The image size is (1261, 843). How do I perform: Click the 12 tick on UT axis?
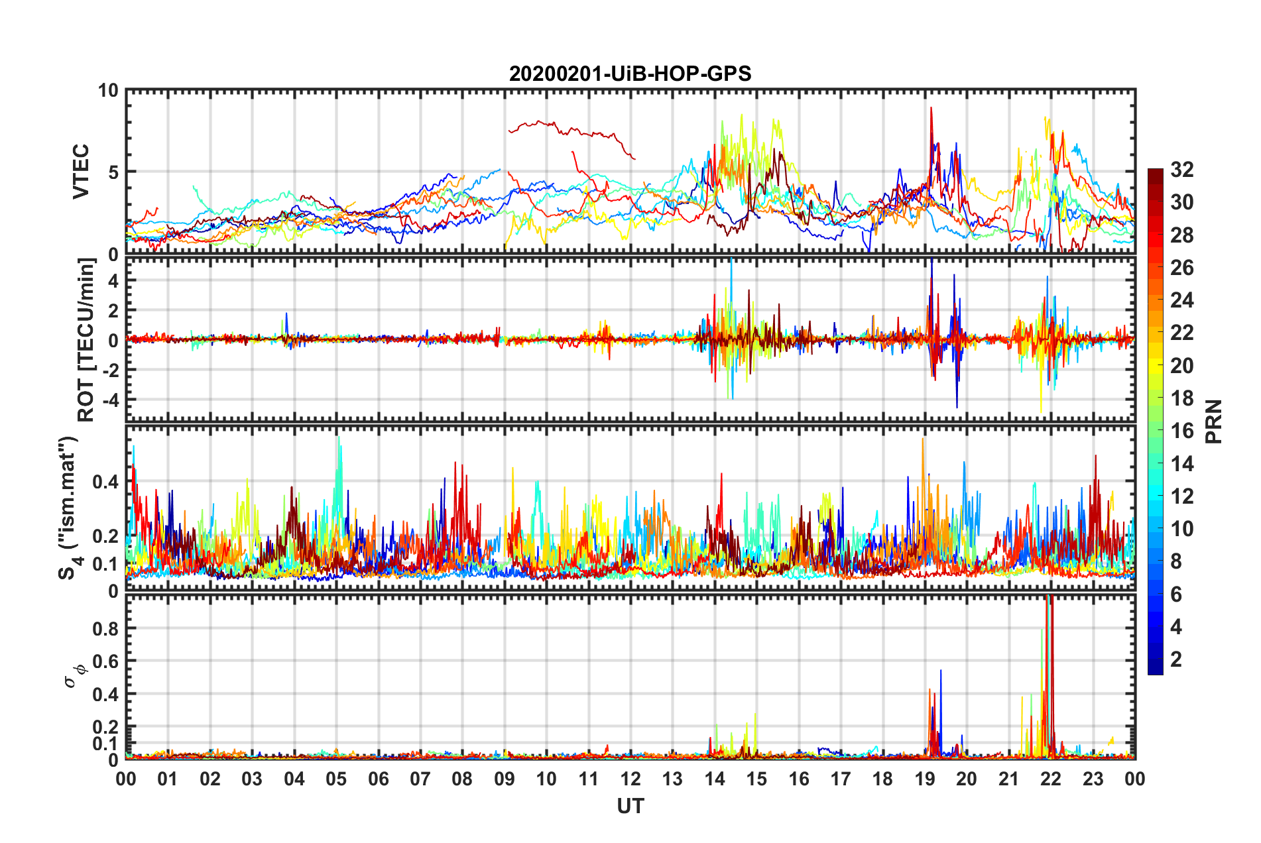tap(630, 779)
